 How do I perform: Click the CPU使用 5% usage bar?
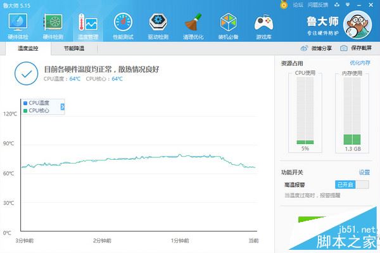pyautogui.click(x=305, y=110)
